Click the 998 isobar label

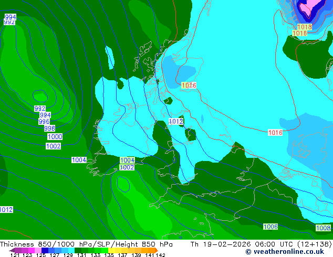[x=49, y=128]
